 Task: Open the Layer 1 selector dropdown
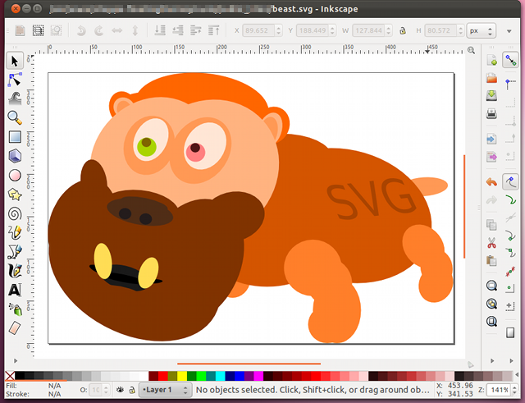165,390
